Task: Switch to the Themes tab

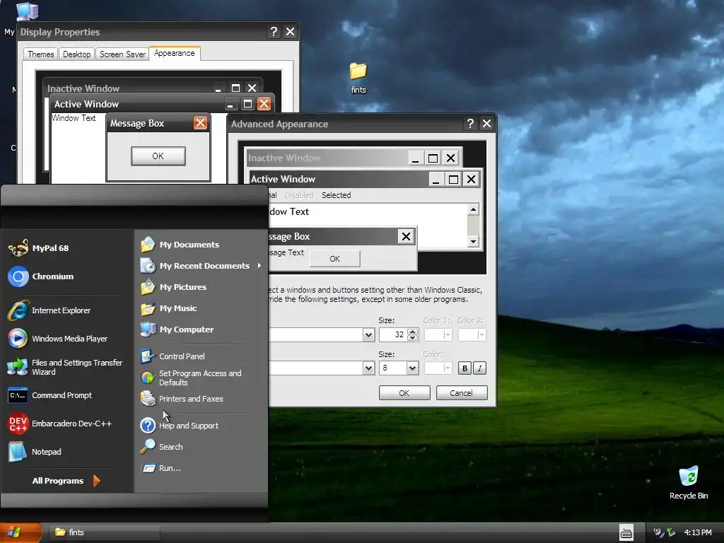Action: point(40,54)
